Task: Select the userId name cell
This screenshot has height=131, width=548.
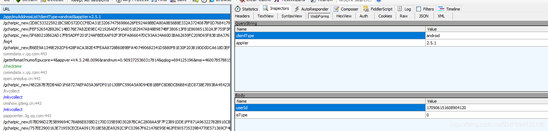Action: (x=330, y=108)
